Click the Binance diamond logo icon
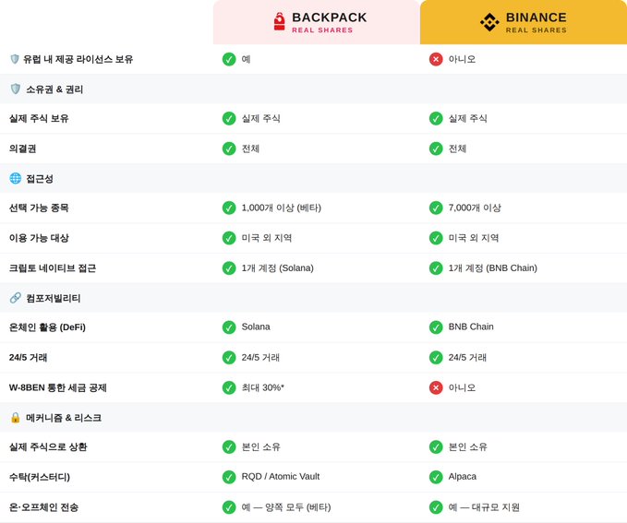This screenshot has width=627, height=523. point(489,22)
